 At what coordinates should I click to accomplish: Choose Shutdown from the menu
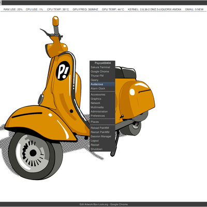point(102,149)
